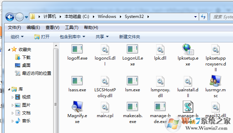Select the lpk.dll file icon
Viewport: 233px width, 133px height.
[x=160, y=49]
